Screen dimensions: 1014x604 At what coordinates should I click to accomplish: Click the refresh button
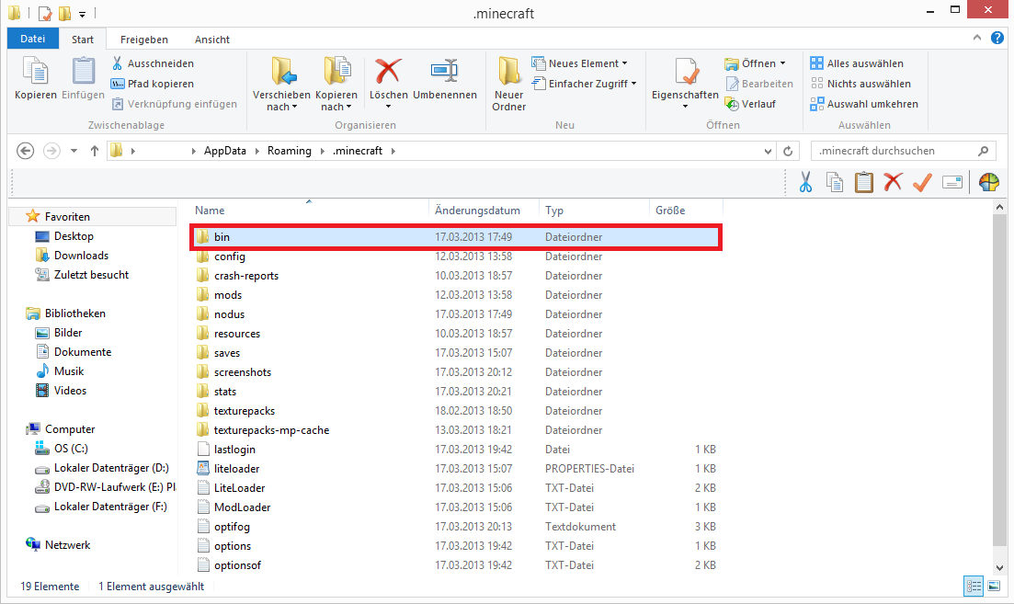click(788, 152)
